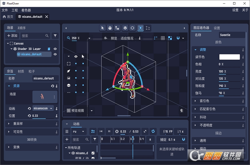The height and width of the screenshot is (165, 250).
Task: Click the scene filter funnel icon
Action: point(55,36)
